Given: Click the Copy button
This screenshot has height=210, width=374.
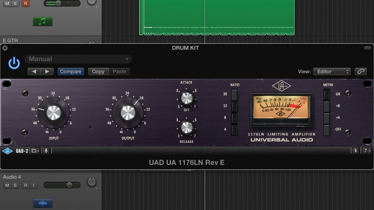Looking at the screenshot, I should (x=98, y=72).
